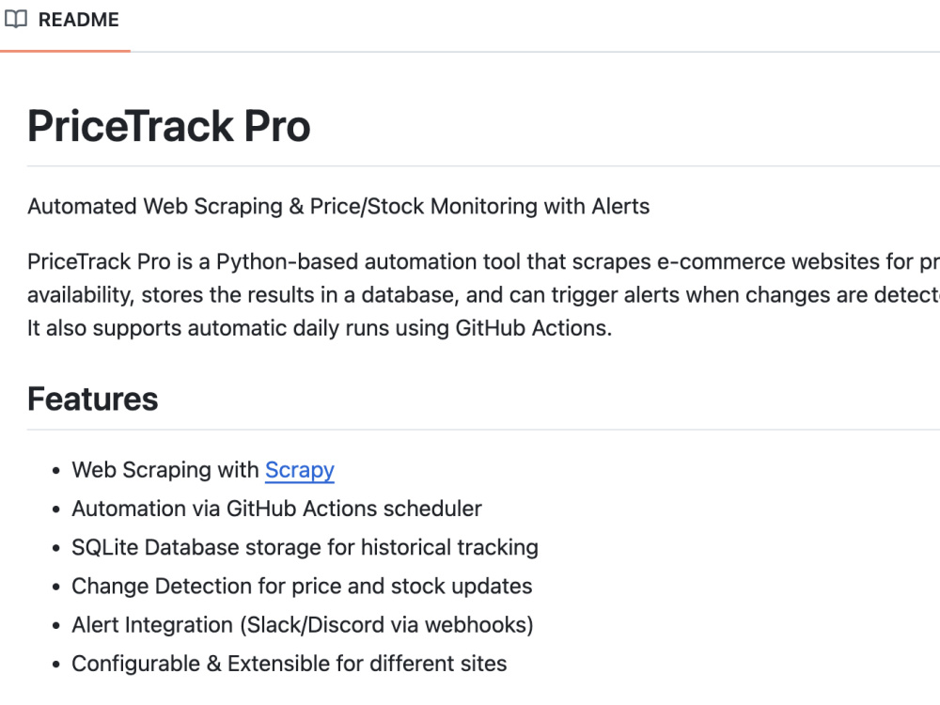
Task: Click the SQLite Database storage bullet item
Action: [305, 548]
